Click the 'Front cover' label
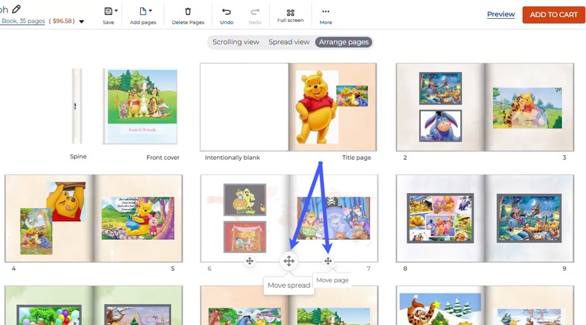586x325 pixels. (163, 157)
